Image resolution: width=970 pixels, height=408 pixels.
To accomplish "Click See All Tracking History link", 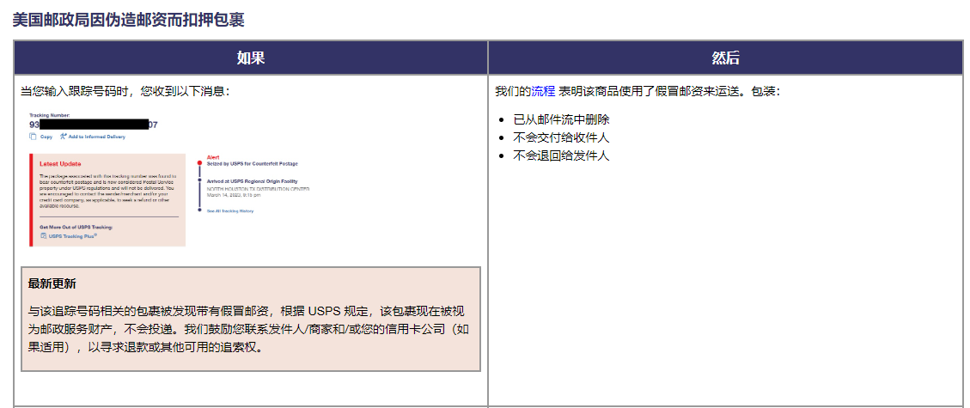I will (230, 210).
